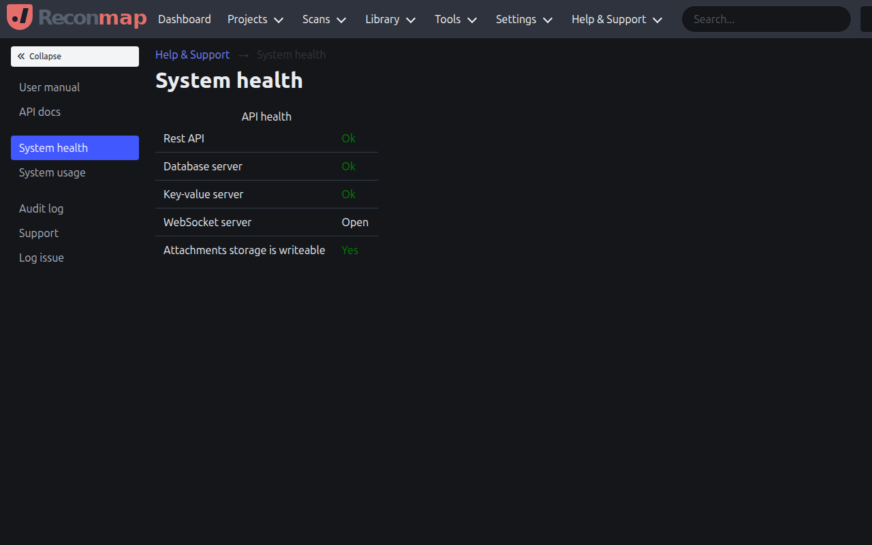Click the Reconmap shield logo
This screenshot has height=545, width=872.
tap(19, 16)
